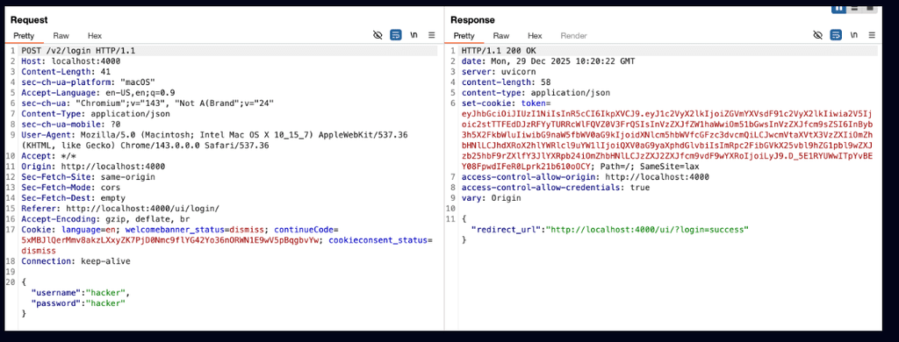Toggle line wrap icon in Request pane

pyautogui.click(x=396, y=36)
